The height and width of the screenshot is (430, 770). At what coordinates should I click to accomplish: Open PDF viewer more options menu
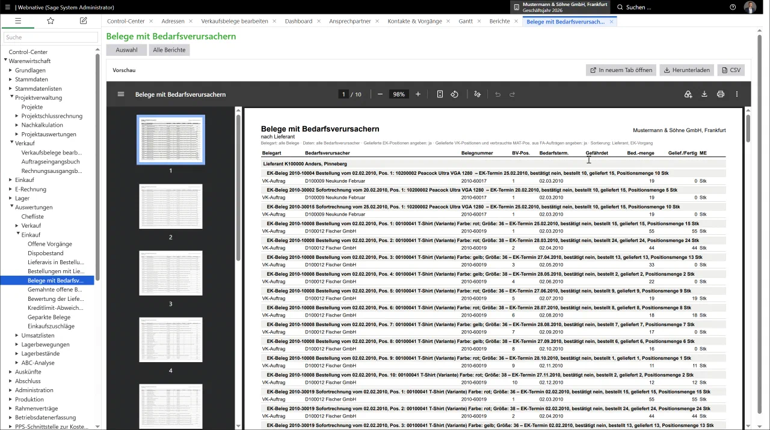pyautogui.click(x=737, y=94)
